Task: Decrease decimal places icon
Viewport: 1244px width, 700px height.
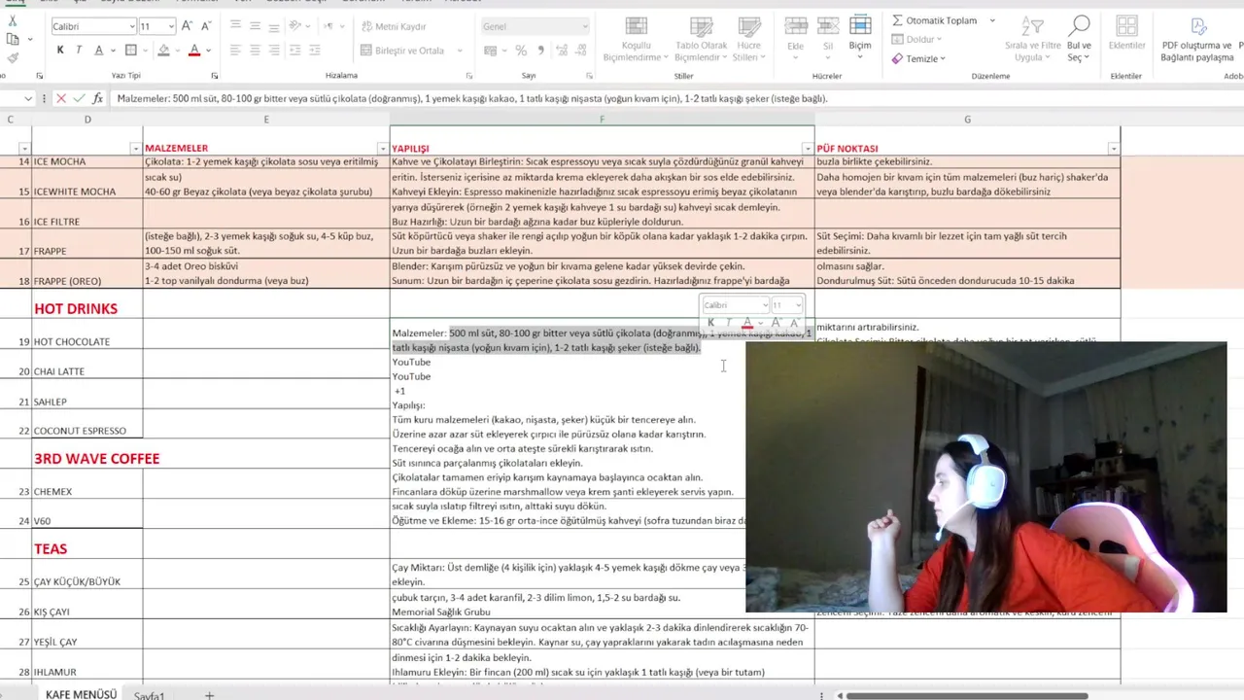Action: [581, 51]
